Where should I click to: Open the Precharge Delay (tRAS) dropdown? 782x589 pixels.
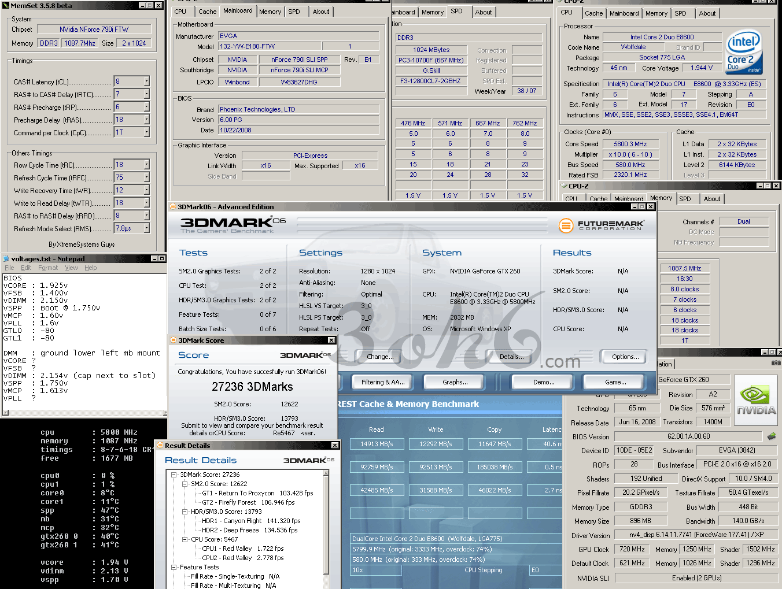click(x=146, y=120)
